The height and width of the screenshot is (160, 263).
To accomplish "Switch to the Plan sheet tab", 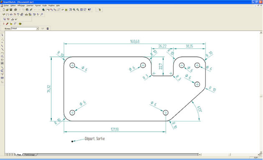I will click(19, 155).
